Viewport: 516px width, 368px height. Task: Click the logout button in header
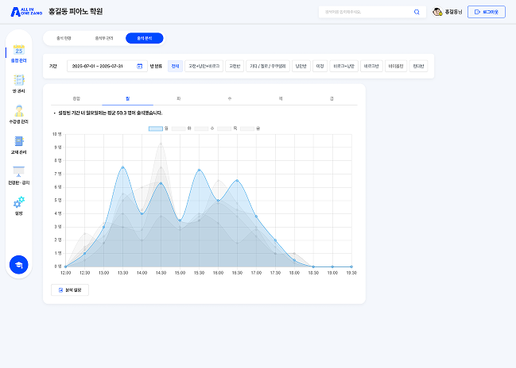(487, 12)
